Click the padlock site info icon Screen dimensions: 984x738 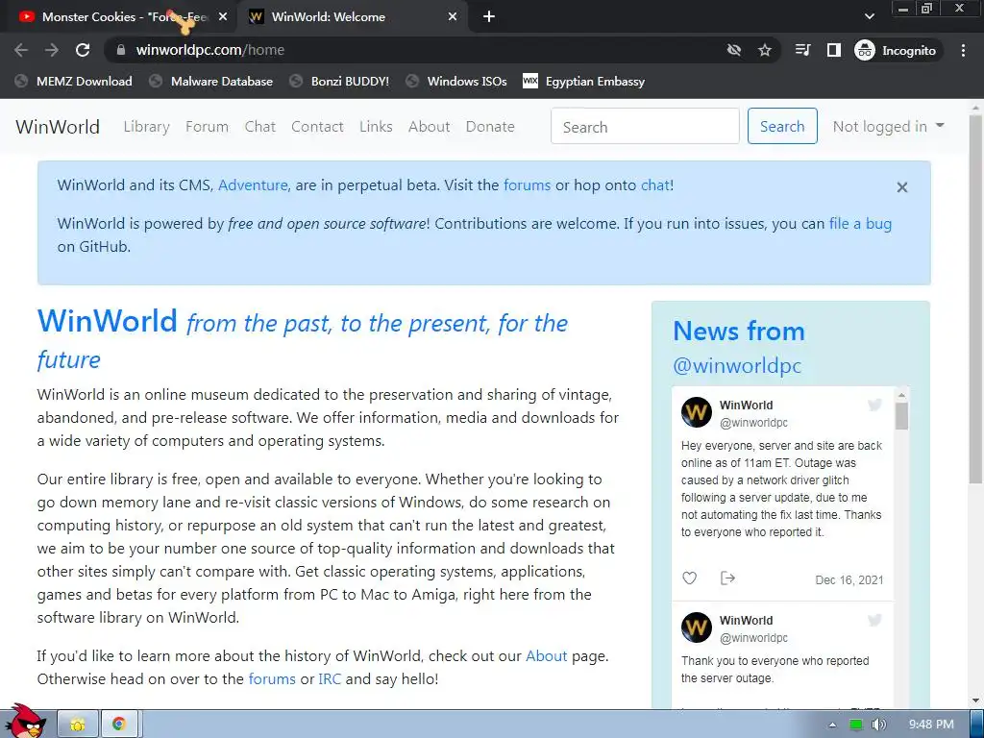click(121, 50)
